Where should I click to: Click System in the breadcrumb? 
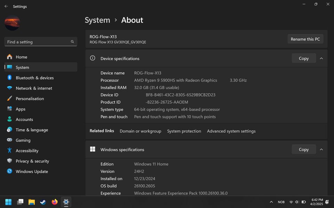point(97,20)
